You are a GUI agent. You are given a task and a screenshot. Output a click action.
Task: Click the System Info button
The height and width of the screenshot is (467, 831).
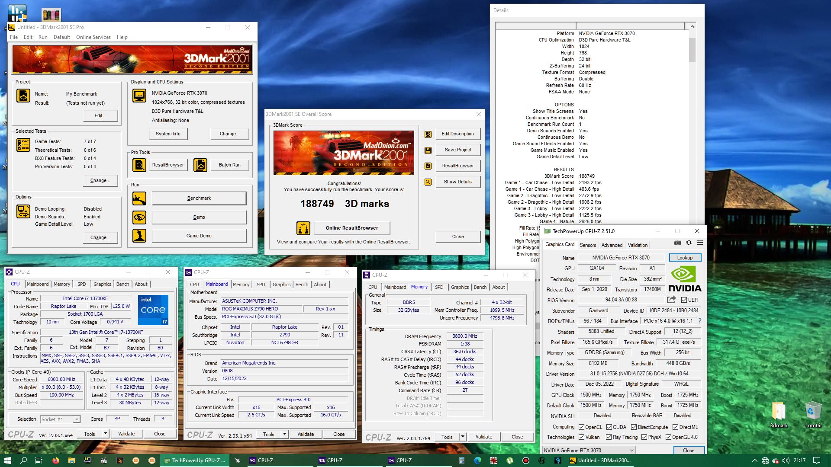(x=168, y=134)
